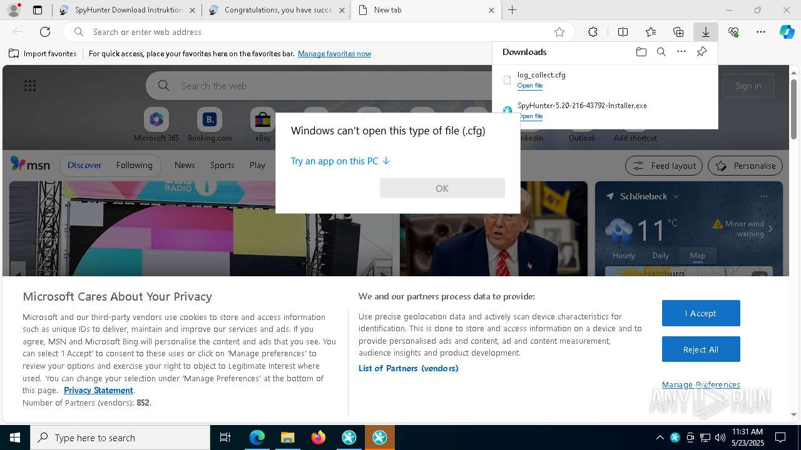Open the Collections icon
801x450 pixels.
[x=678, y=32]
